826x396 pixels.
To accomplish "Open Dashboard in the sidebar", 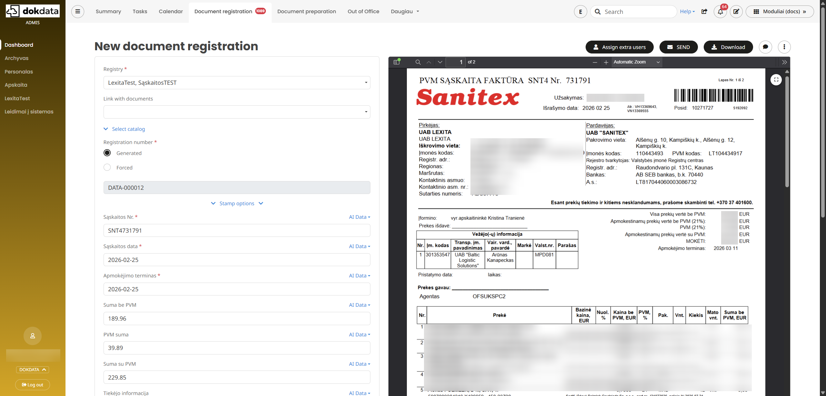I will click(19, 45).
